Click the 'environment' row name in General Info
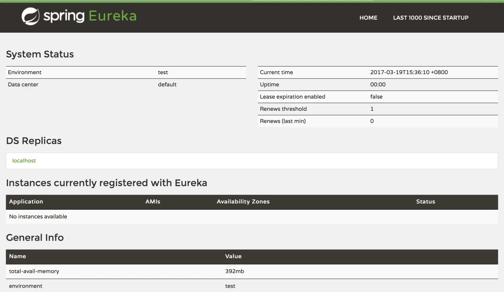504x292 pixels. [x=26, y=286]
